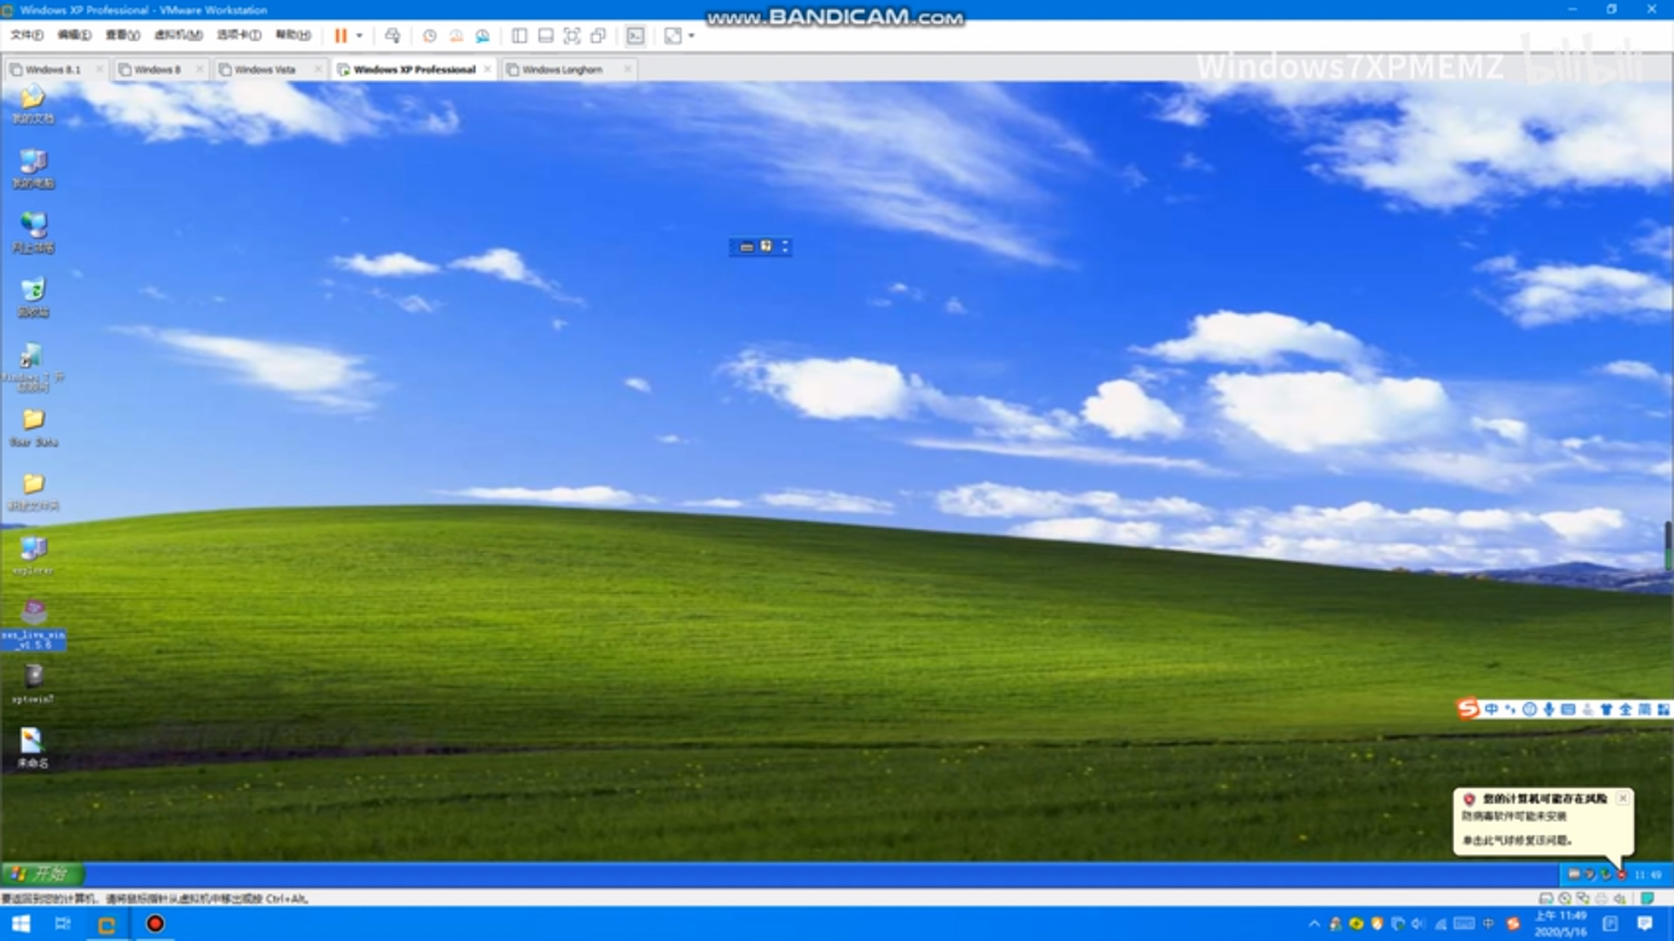1674x941 pixels.
Task: Open Task View on host taskbar
Action: [62, 924]
